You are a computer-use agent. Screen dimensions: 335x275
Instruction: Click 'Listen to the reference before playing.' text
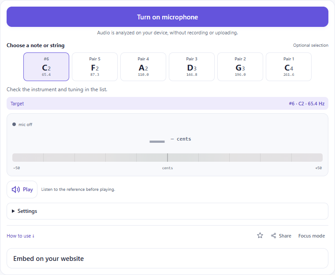click(78, 190)
